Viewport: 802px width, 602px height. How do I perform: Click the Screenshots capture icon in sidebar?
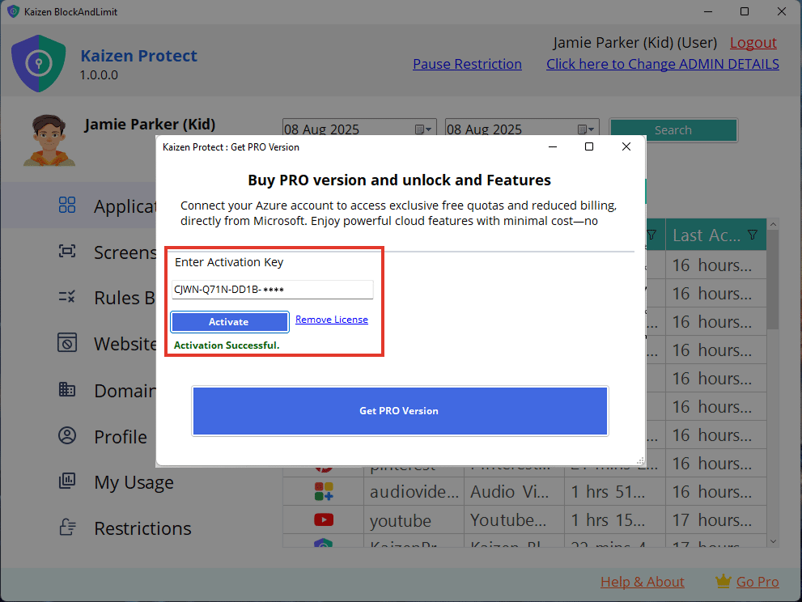[67, 252]
